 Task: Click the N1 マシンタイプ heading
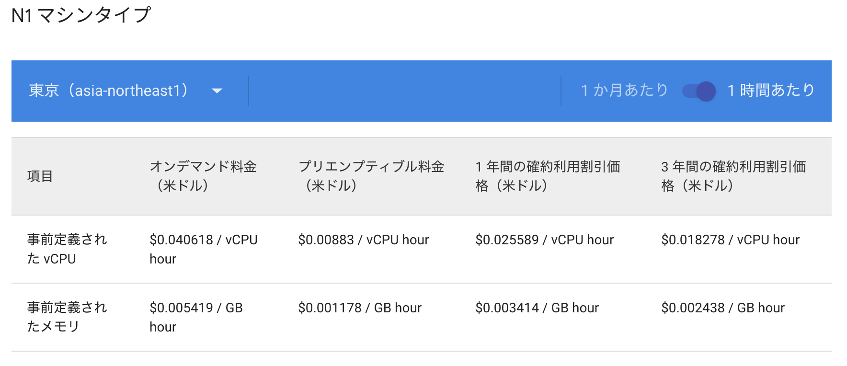[81, 15]
